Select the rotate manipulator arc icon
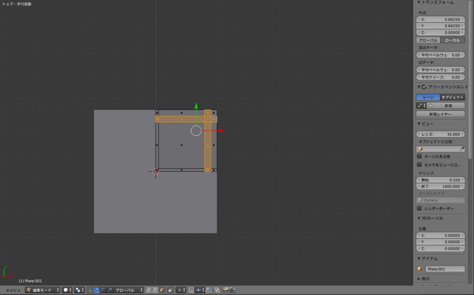The image size is (474, 295). click(x=103, y=290)
